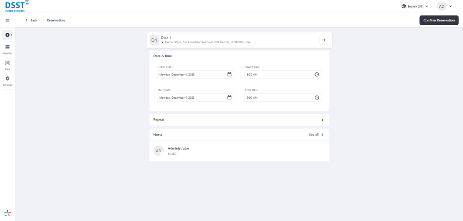This screenshot has height=221, width=463.
Task: Expand the Repeat section chevron
Action: pyautogui.click(x=322, y=120)
